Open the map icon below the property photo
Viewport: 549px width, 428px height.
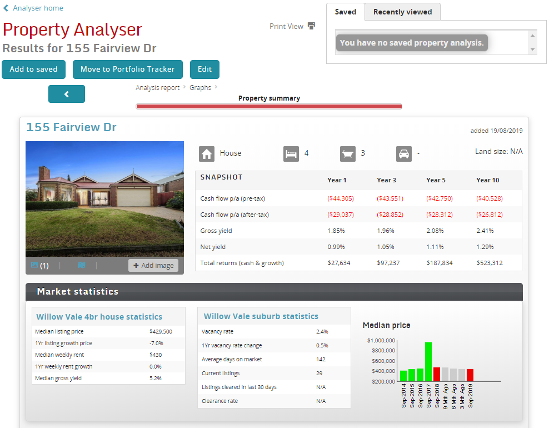pyautogui.click(x=81, y=265)
